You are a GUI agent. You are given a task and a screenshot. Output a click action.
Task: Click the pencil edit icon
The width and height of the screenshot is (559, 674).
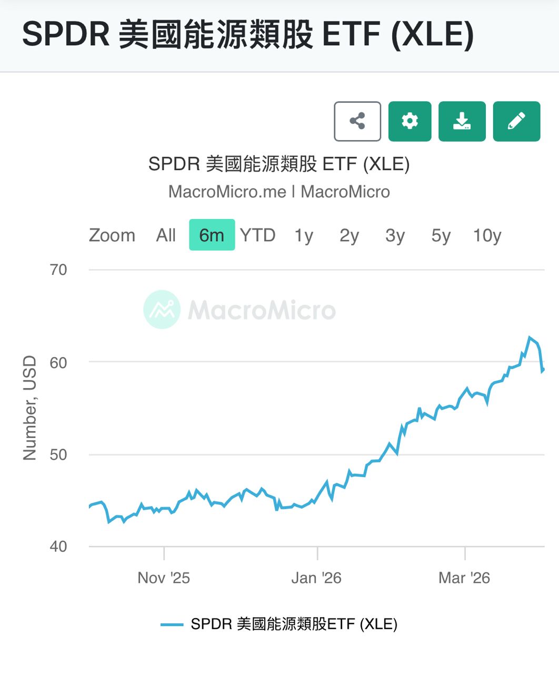(x=516, y=121)
